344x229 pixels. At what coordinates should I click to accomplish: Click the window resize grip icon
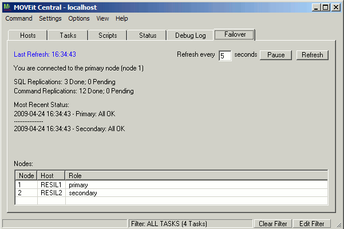(x=339, y=224)
